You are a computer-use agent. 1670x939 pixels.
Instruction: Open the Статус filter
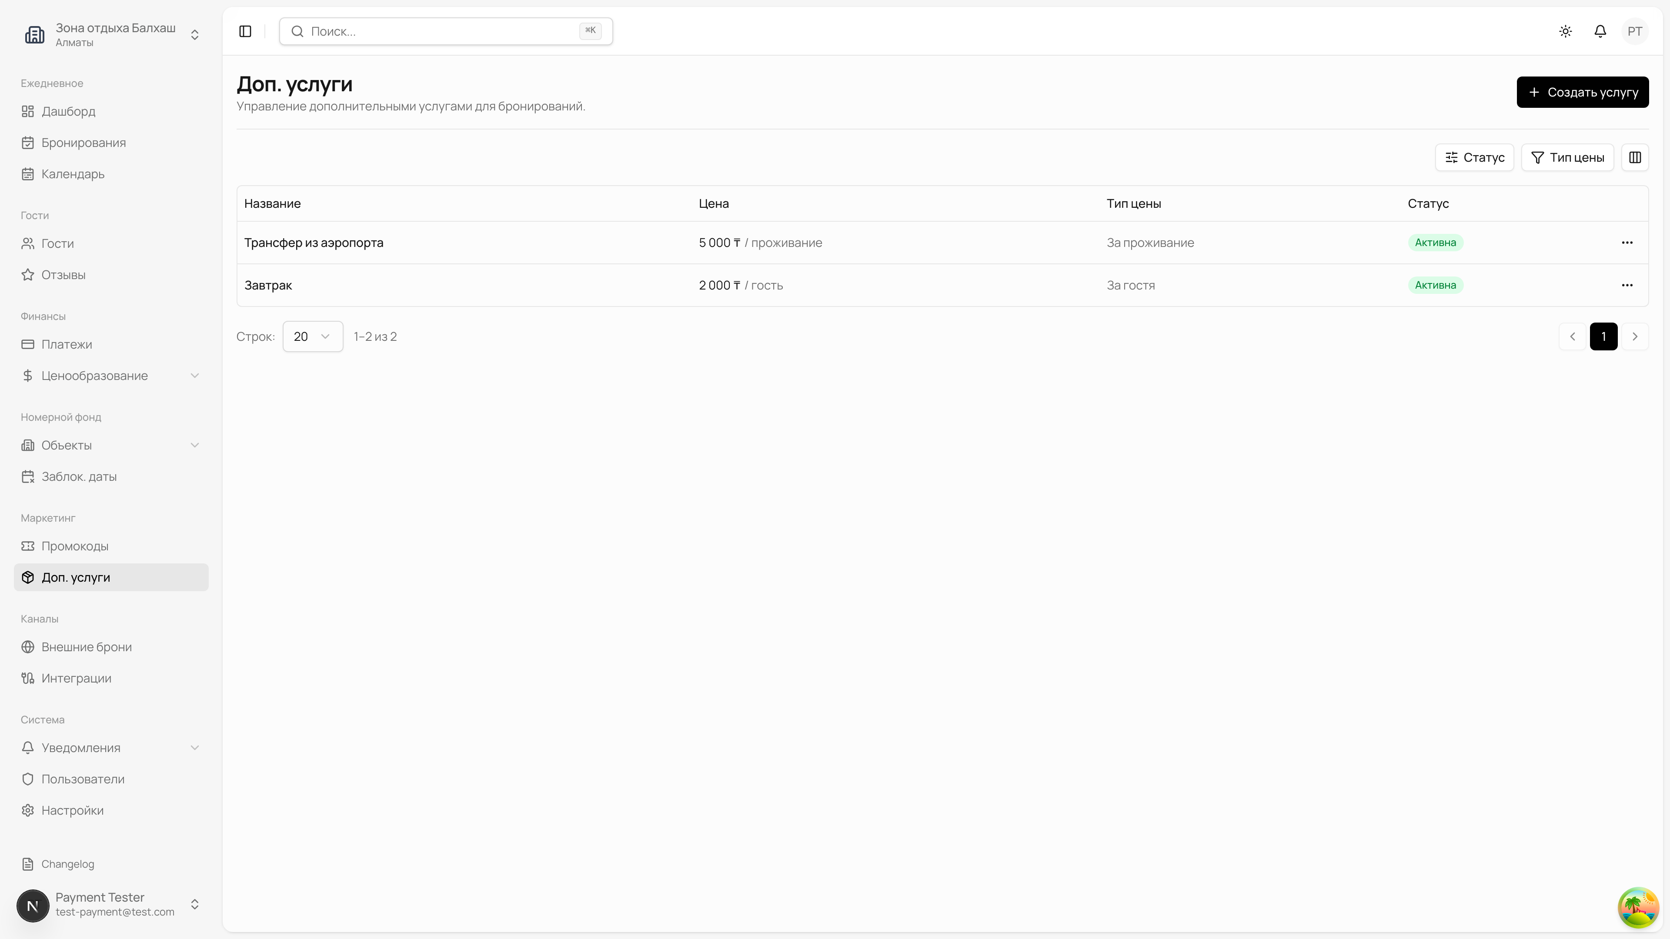coord(1474,157)
